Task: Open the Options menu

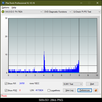Action: point(5,8)
